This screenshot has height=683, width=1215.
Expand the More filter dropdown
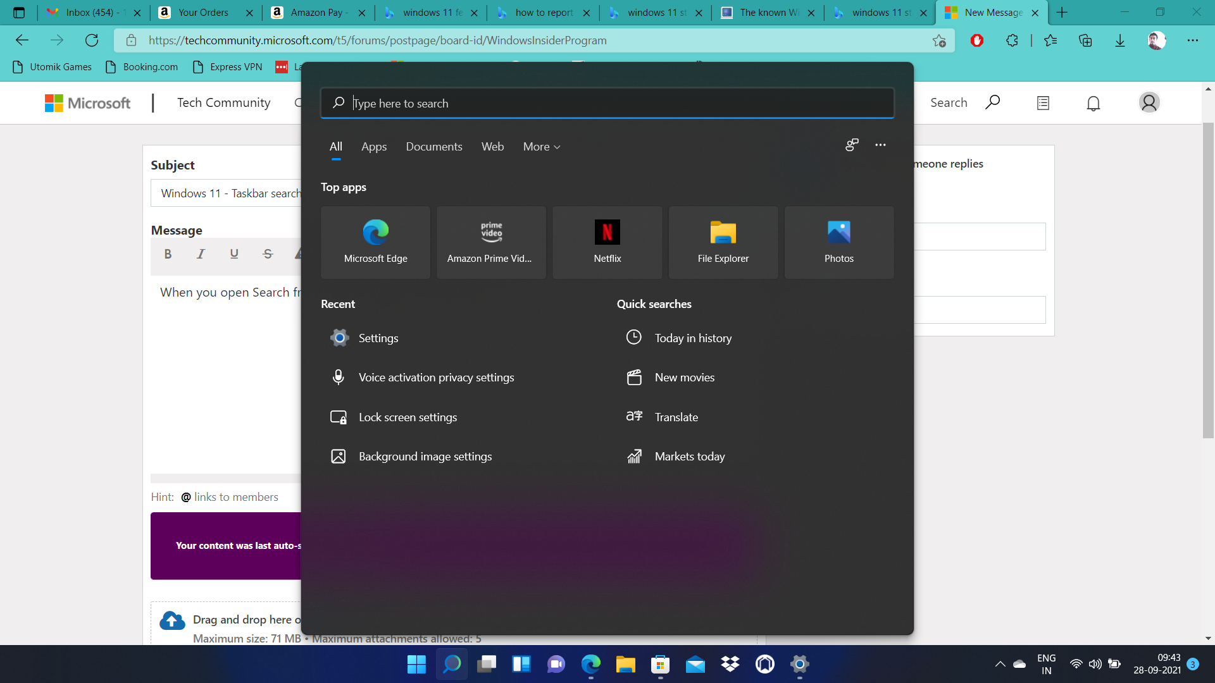pos(542,147)
